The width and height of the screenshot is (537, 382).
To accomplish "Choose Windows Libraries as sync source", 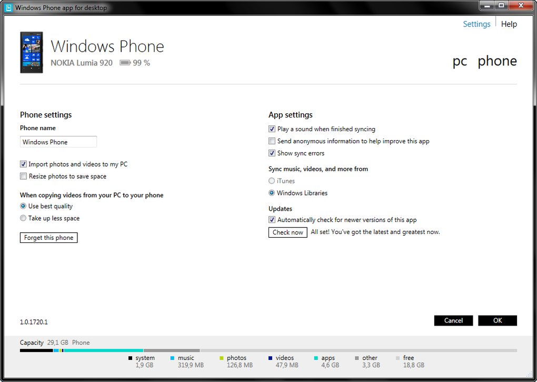I will [272, 192].
